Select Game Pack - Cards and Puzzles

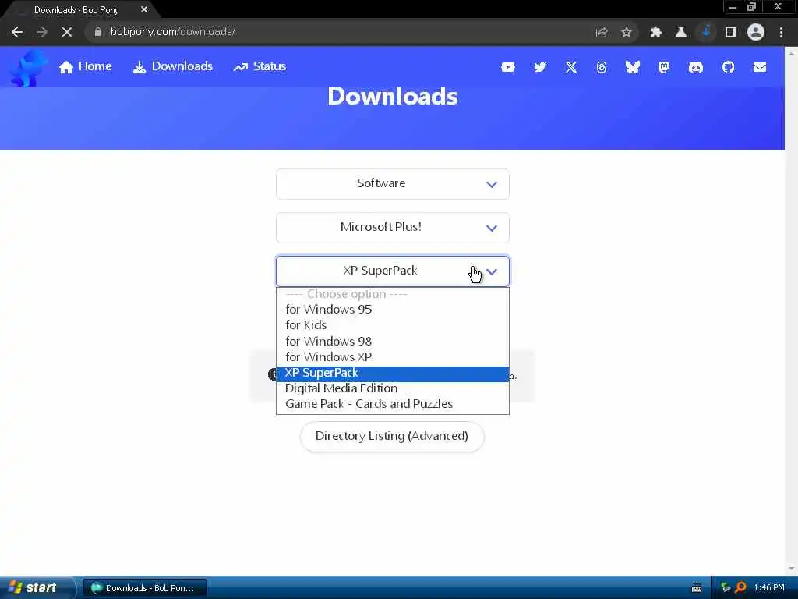393,405
